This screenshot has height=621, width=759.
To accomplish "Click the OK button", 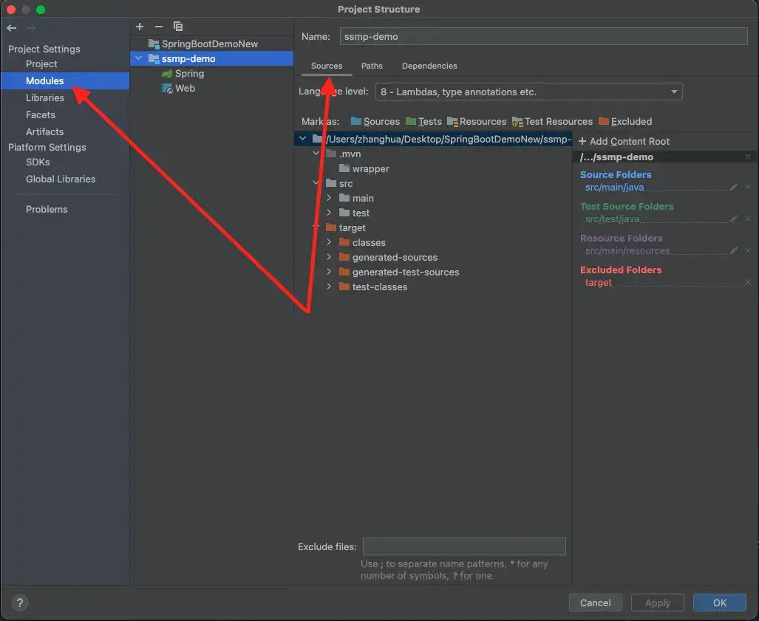I will point(719,603).
